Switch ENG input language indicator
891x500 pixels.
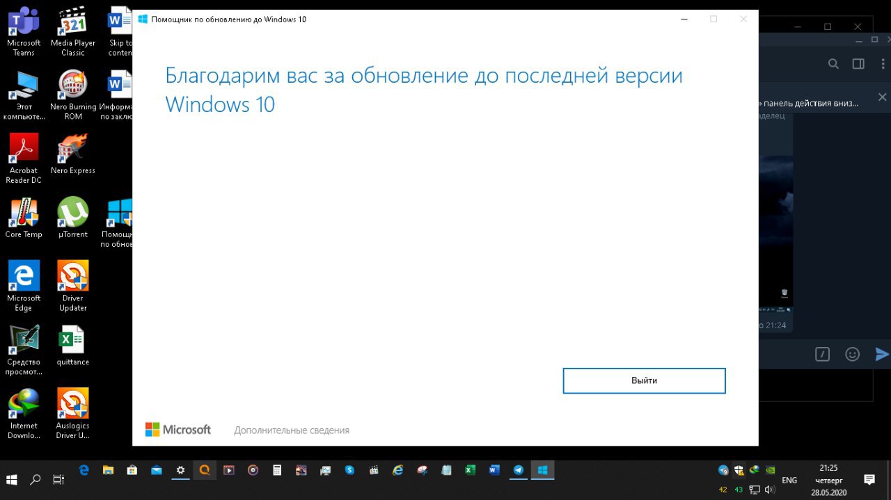(789, 480)
